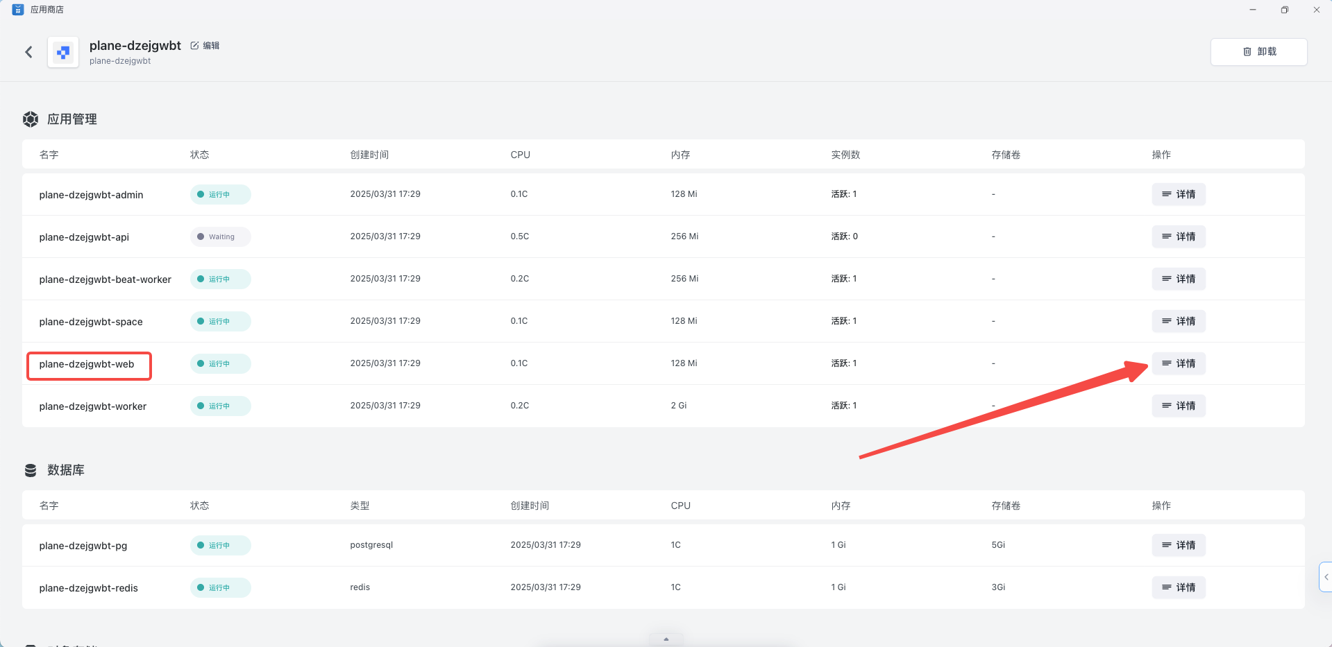Click the App Store icon in title bar
1332x647 pixels.
[18, 10]
